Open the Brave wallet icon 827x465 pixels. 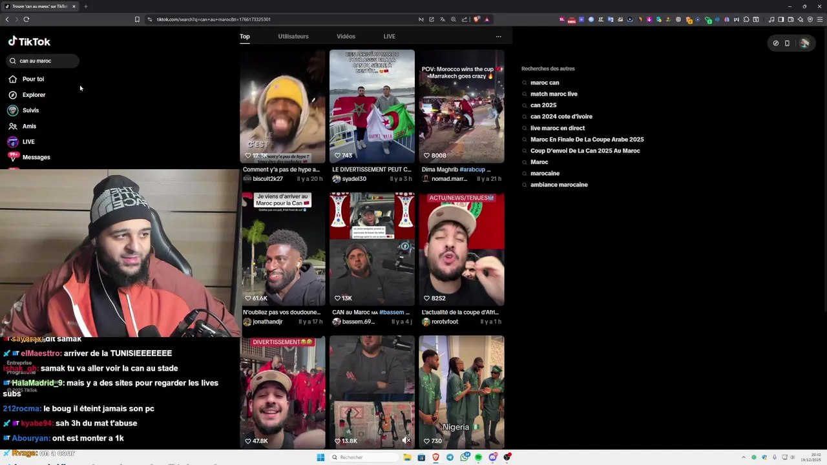[790, 19]
